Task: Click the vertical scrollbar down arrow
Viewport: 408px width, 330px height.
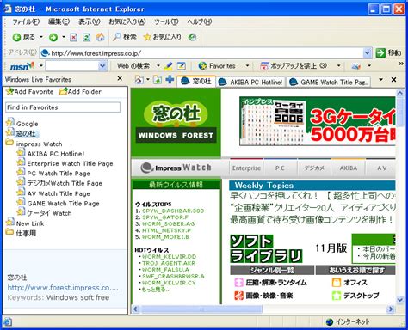Action: (399, 300)
